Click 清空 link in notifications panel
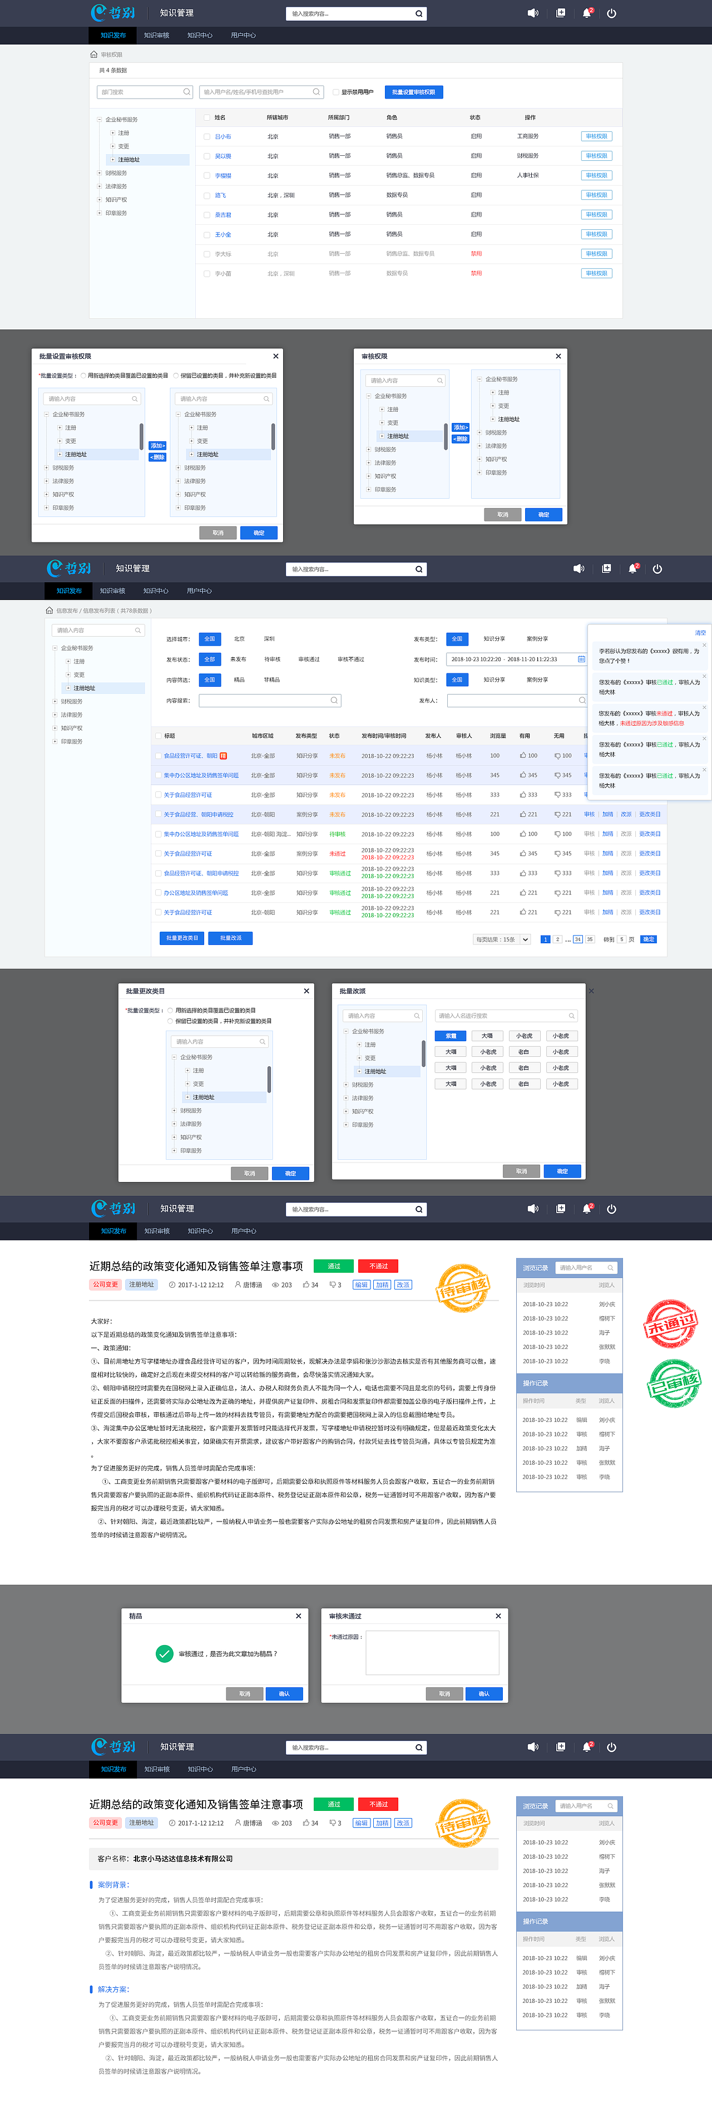The image size is (712, 2127). tap(700, 633)
